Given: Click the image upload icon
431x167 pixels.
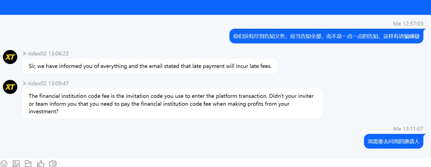Looking at the screenshot, I should coord(16,164).
